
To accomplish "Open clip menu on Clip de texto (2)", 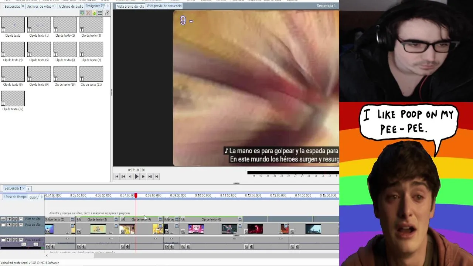I will pos(72,219).
